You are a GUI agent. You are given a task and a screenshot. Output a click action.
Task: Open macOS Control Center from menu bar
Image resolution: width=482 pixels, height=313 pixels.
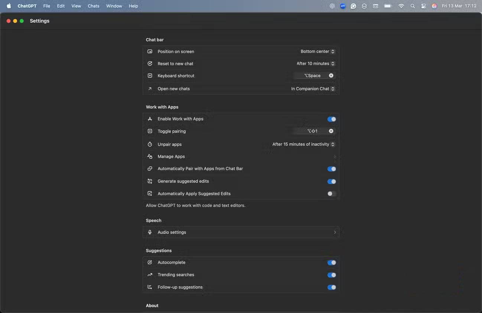(x=423, y=6)
